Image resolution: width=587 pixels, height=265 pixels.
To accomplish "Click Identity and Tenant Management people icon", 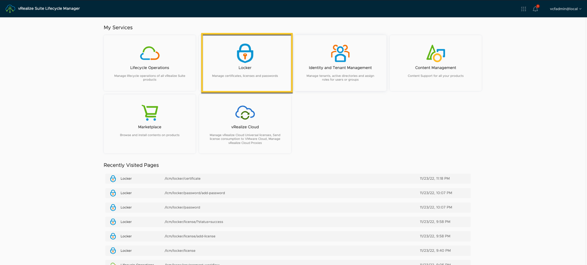I will (340, 53).
